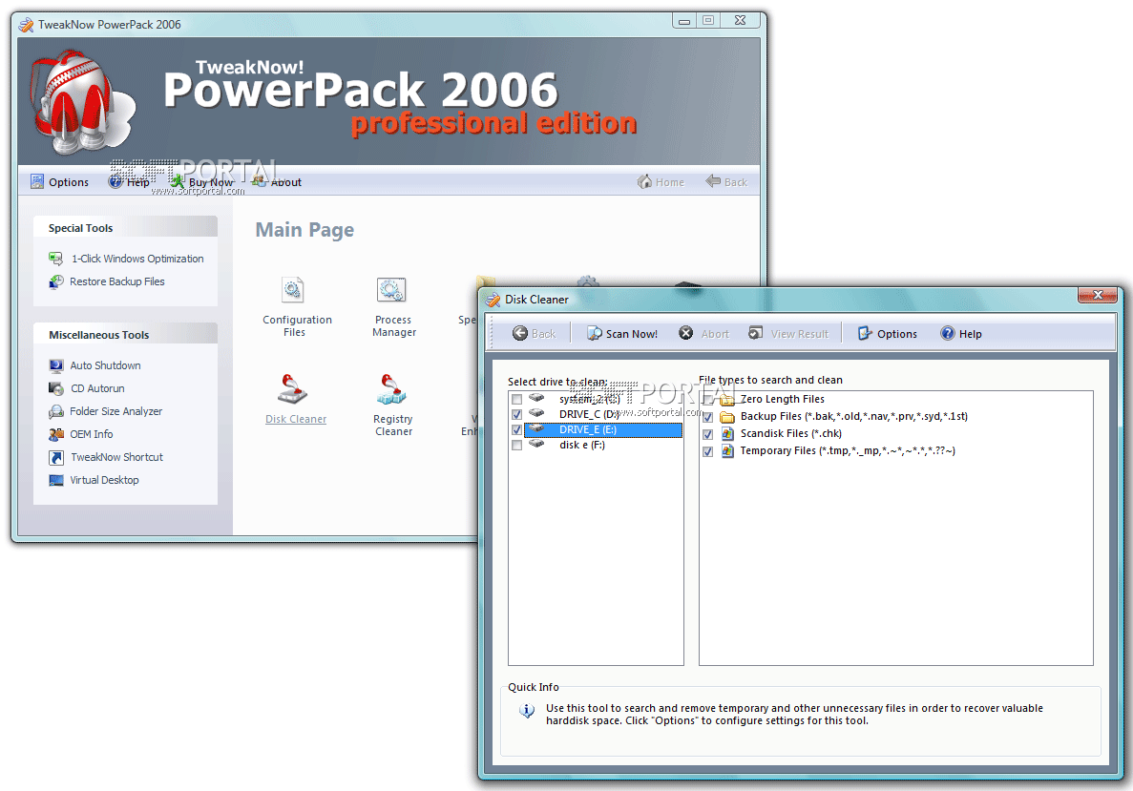This screenshot has width=1133, height=791.
Task: Click Scandisk Files type icon
Action: [727, 433]
